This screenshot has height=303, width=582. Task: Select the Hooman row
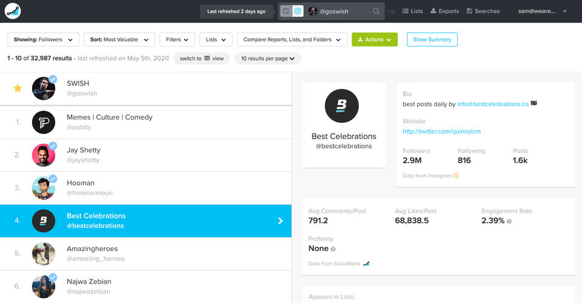[x=145, y=188]
